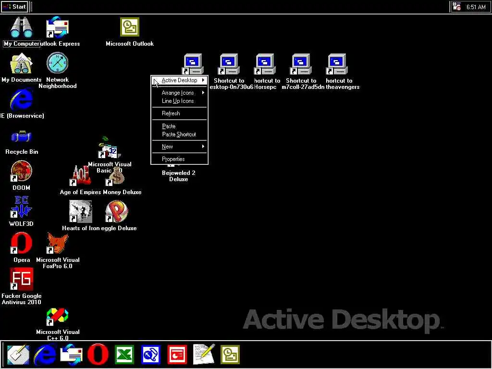Launch Outlook Express from bottom bar
The width and height of the screenshot is (492, 369).
click(x=71, y=355)
